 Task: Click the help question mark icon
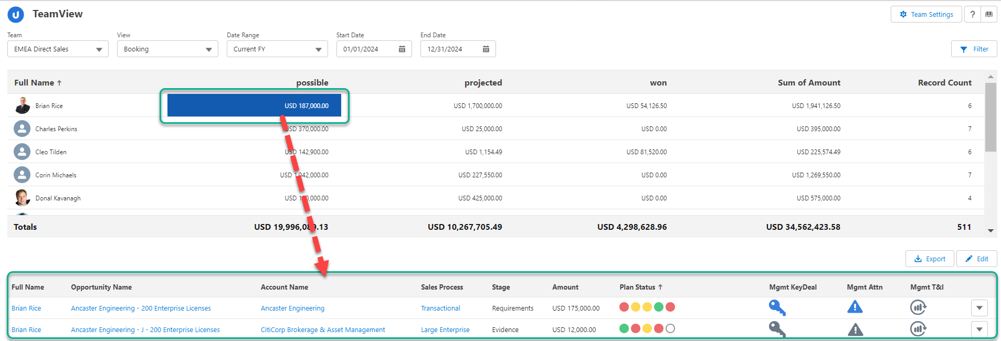click(972, 14)
